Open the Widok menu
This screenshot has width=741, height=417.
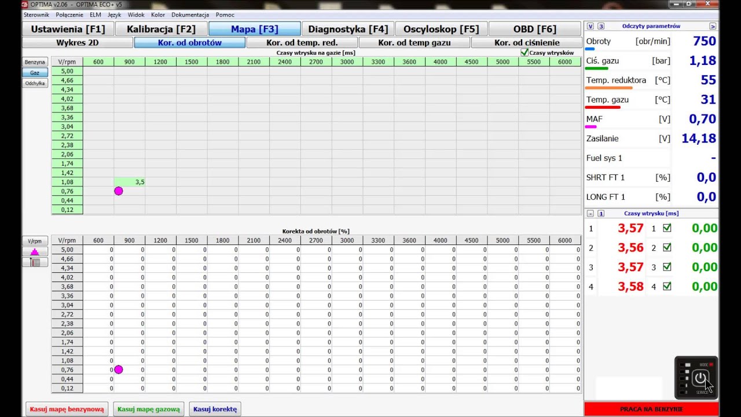136,14
